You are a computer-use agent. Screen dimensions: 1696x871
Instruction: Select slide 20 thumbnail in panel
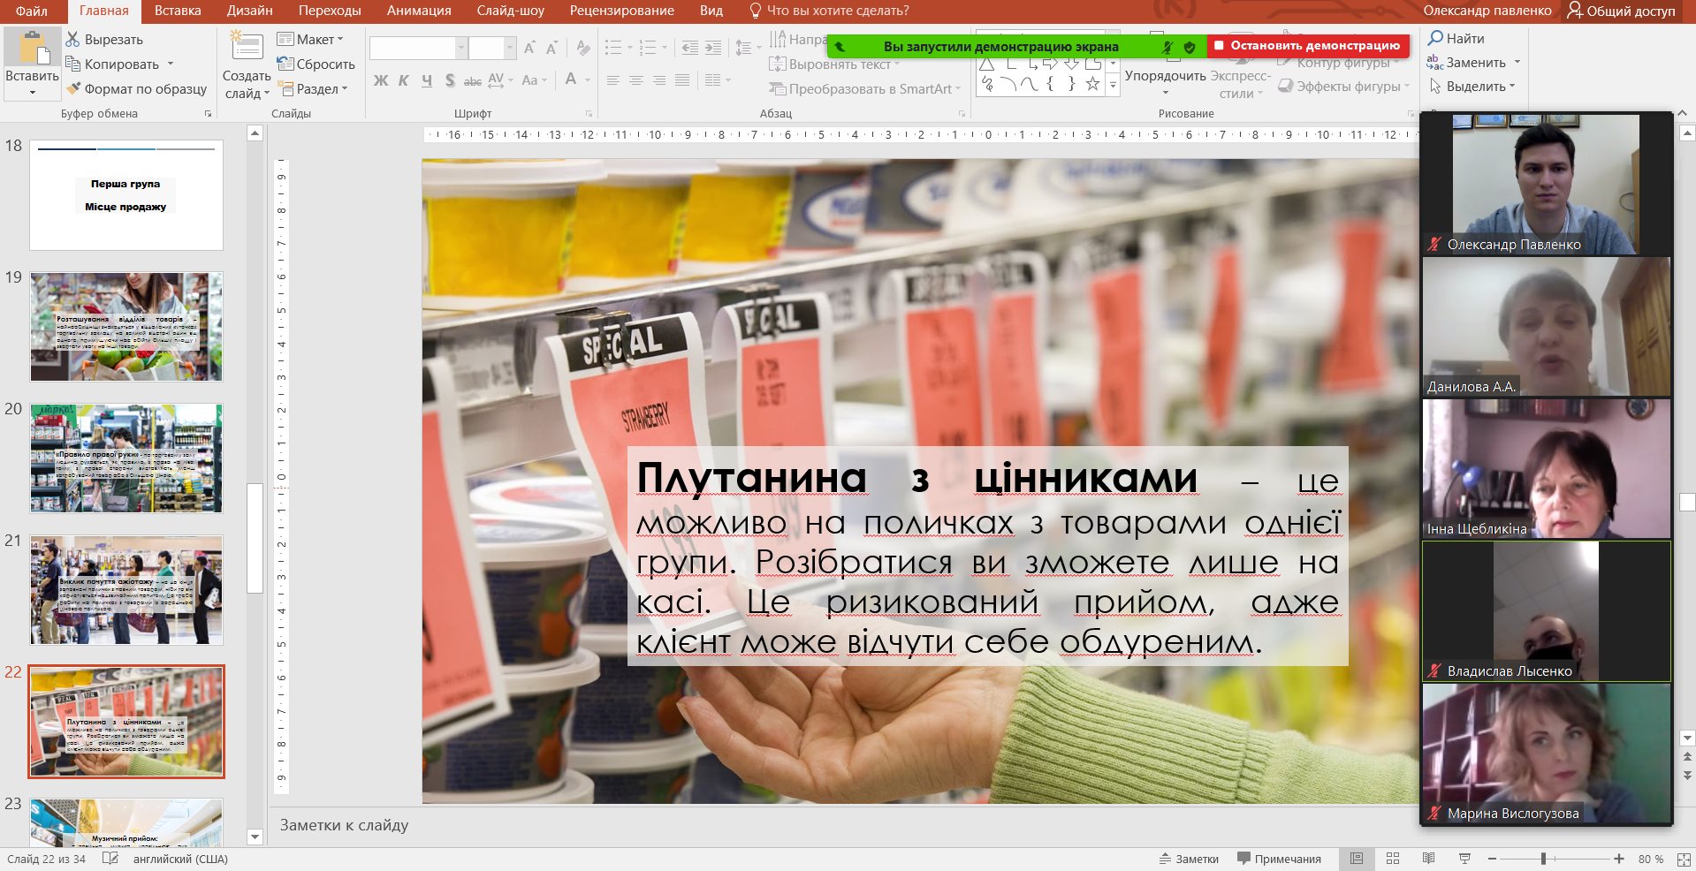[126, 458]
